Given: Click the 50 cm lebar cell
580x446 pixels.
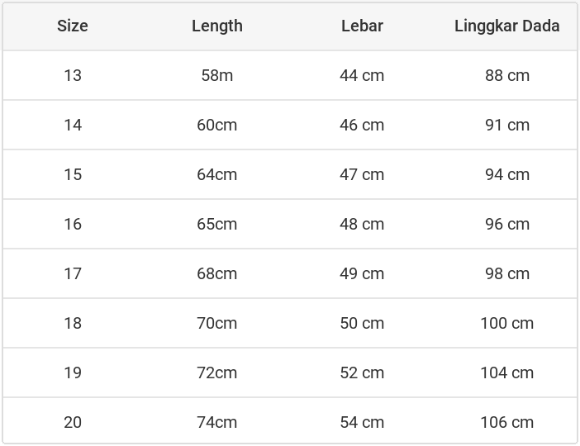Looking at the screenshot, I should coord(362,323).
